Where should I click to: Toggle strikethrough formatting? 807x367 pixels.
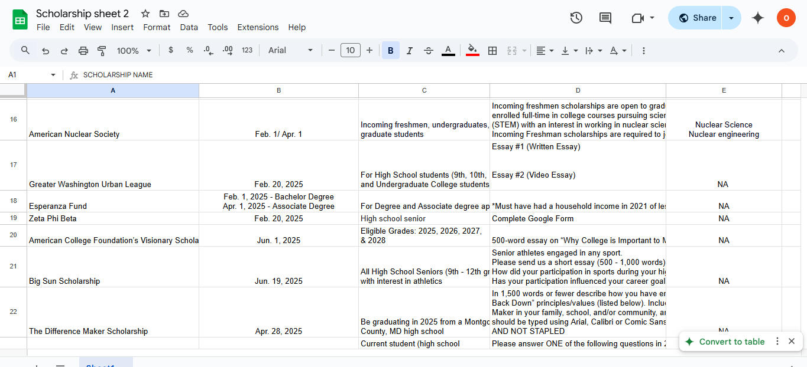click(429, 51)
